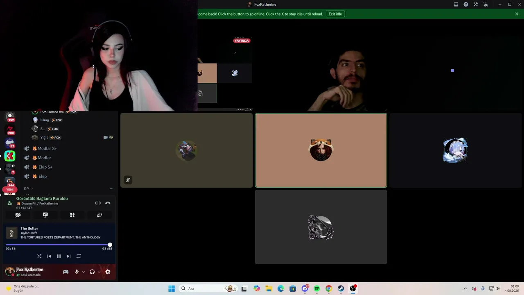This screenshot has height=295, width=524.
Task: Open microphone input options dropdown
Action: pyautogui.click(x=84, y=272)
